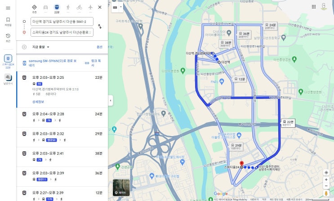The height and width of the screenshot is (201, 334).
Task: Click the bus 93 line badge
Action: pos(40,84)
